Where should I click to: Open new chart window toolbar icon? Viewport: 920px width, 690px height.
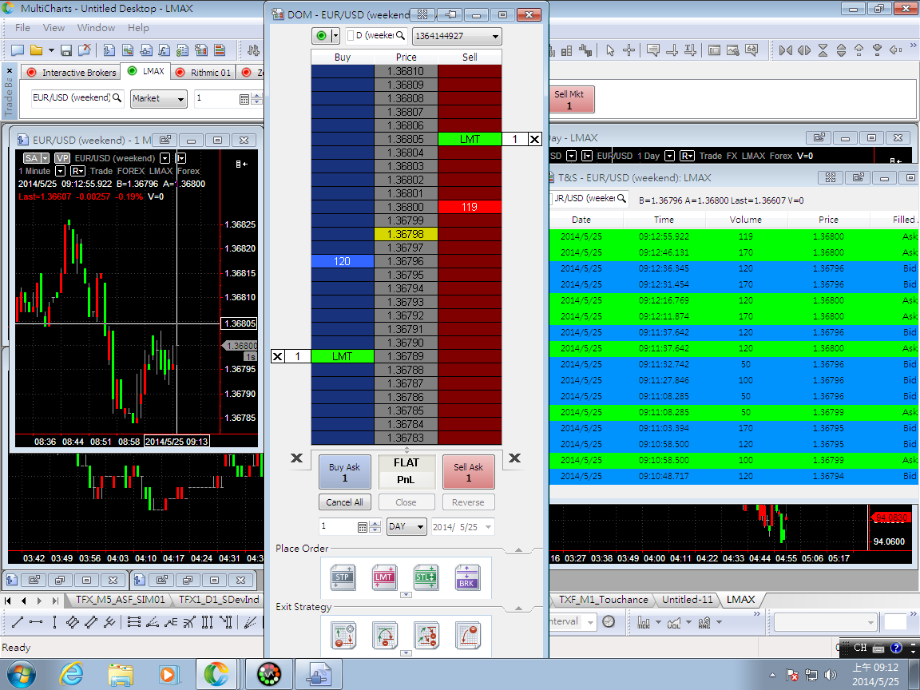pyautogui.click(x=109, y=50)
